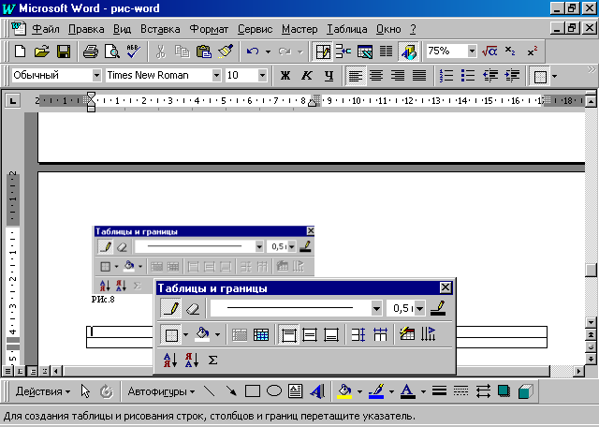599x427 pixels.
Task: Select the Rectangle drawing tool
Action: [253, 391]
